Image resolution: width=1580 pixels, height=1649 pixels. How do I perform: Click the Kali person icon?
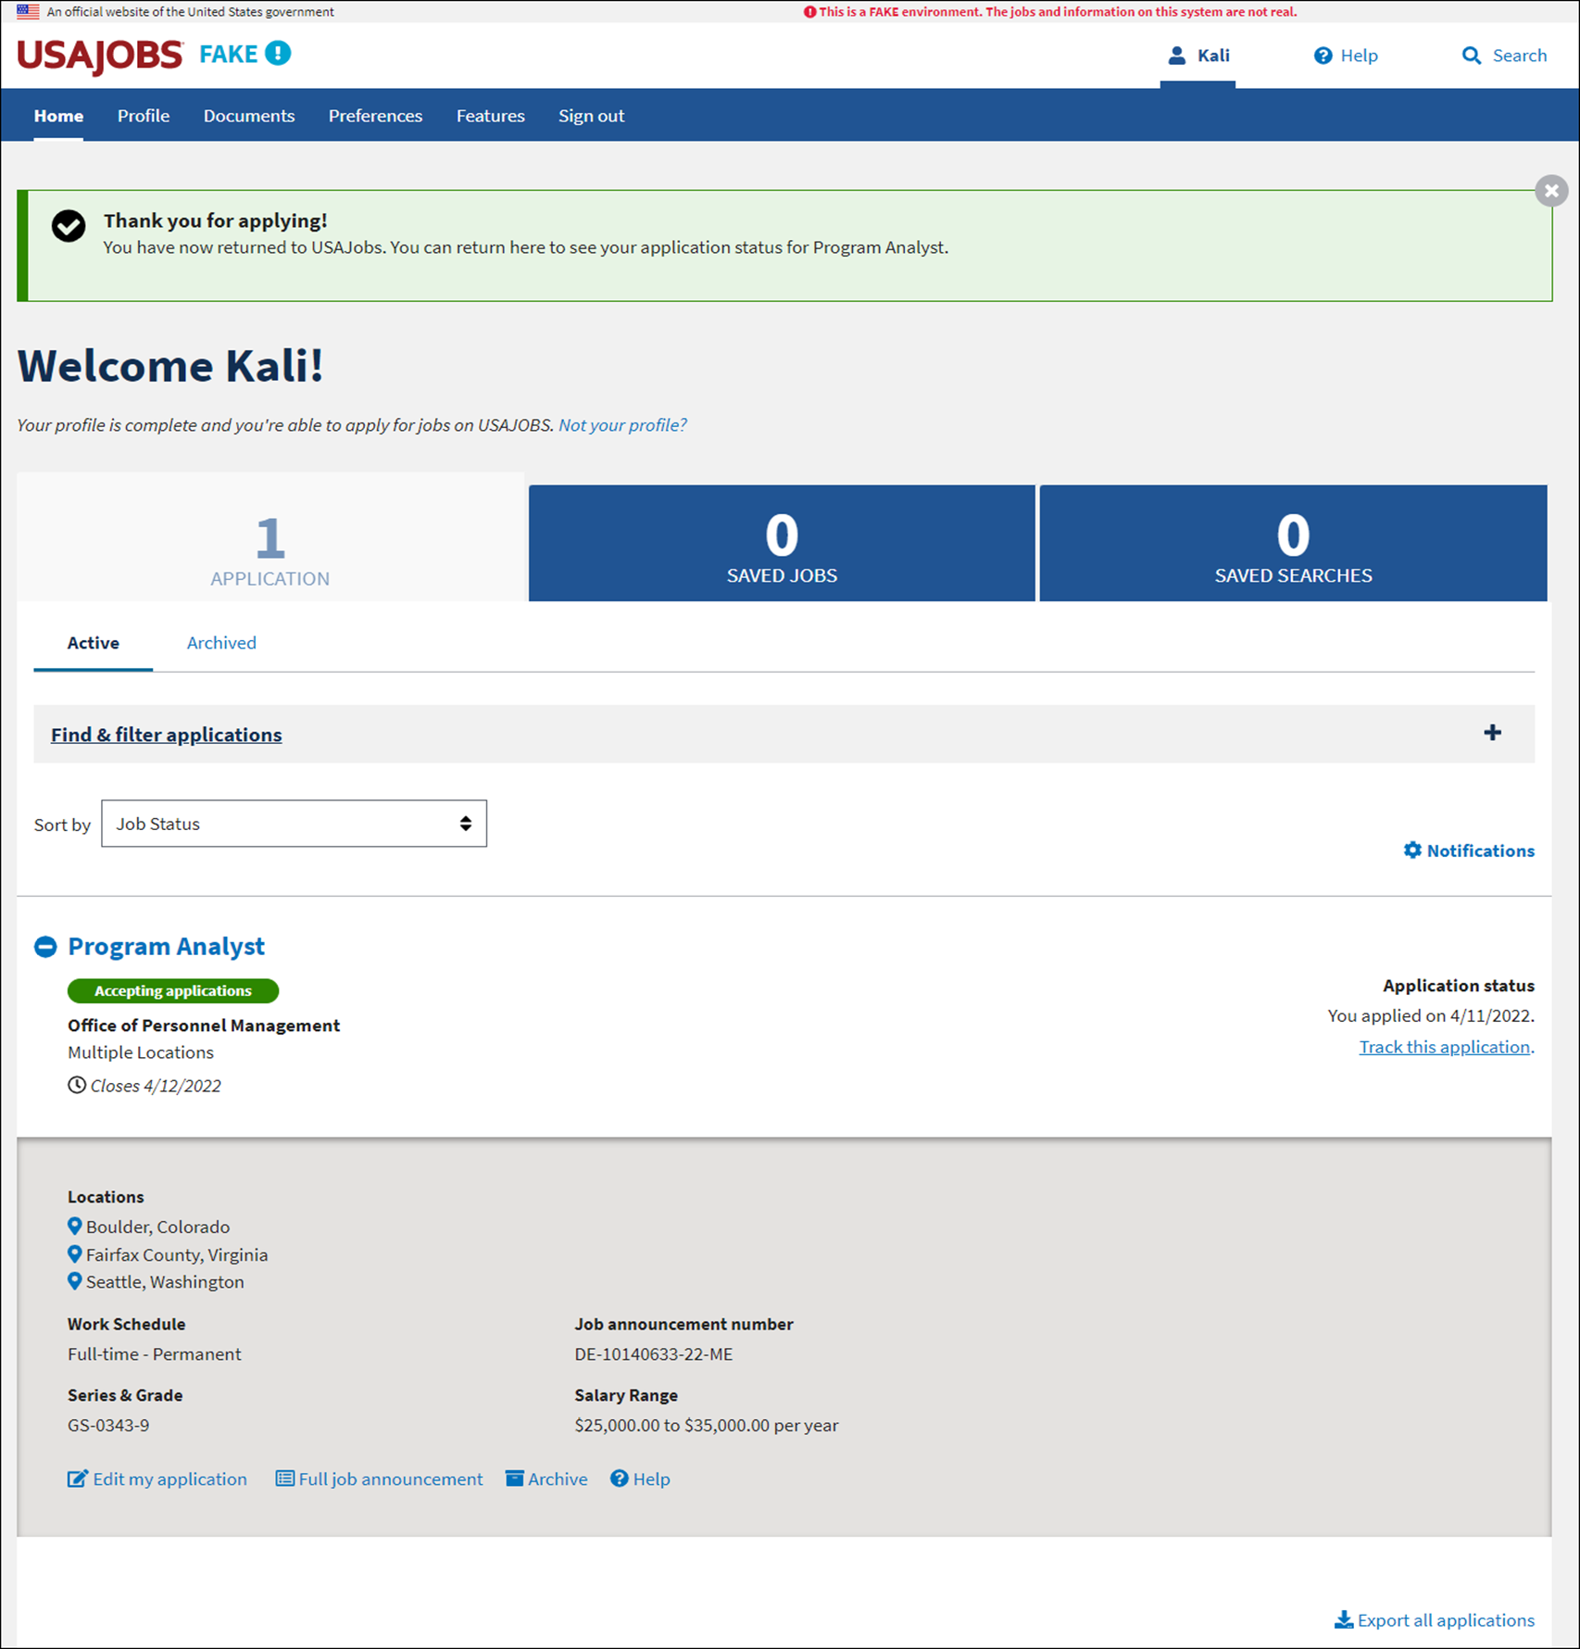tap(1177, 56)
